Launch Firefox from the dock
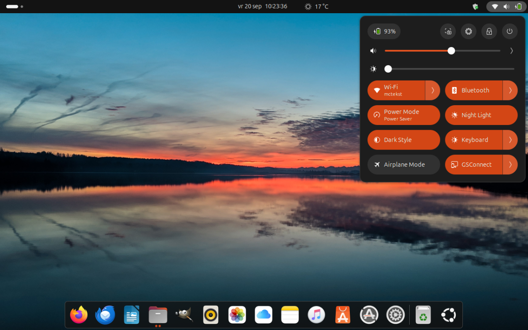This screenshot has width=528, height=330. coord(79,315)
